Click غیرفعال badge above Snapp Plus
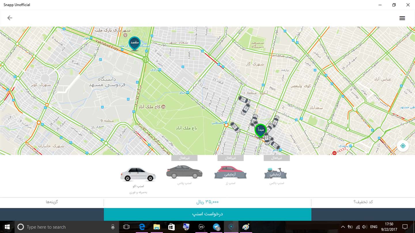This screenshot has height=233, width=415. (184, 158)
